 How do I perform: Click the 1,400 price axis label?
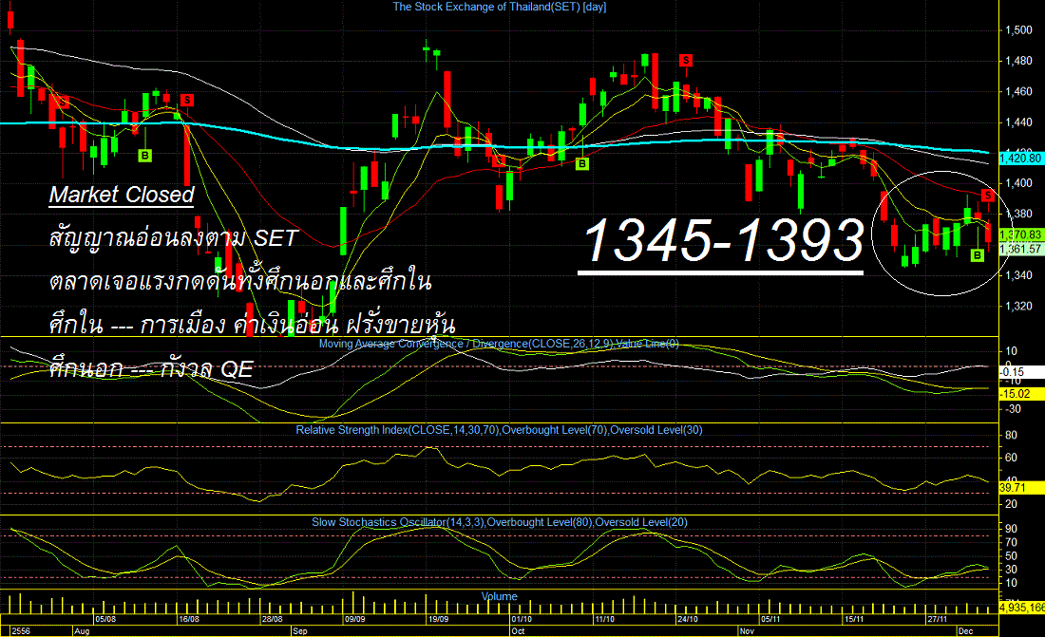click(x=1019, y=183)
